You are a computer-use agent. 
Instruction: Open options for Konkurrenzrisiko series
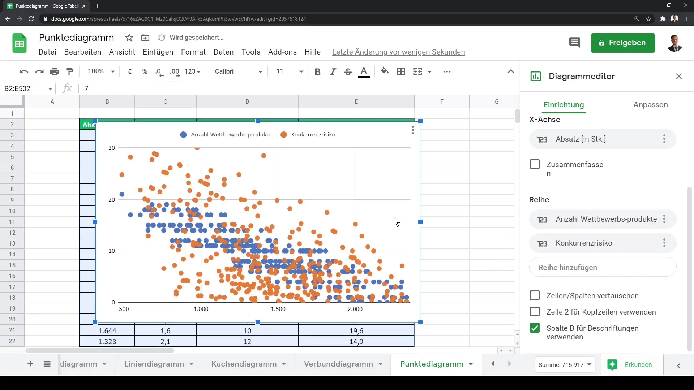click(x=664, y=243)
